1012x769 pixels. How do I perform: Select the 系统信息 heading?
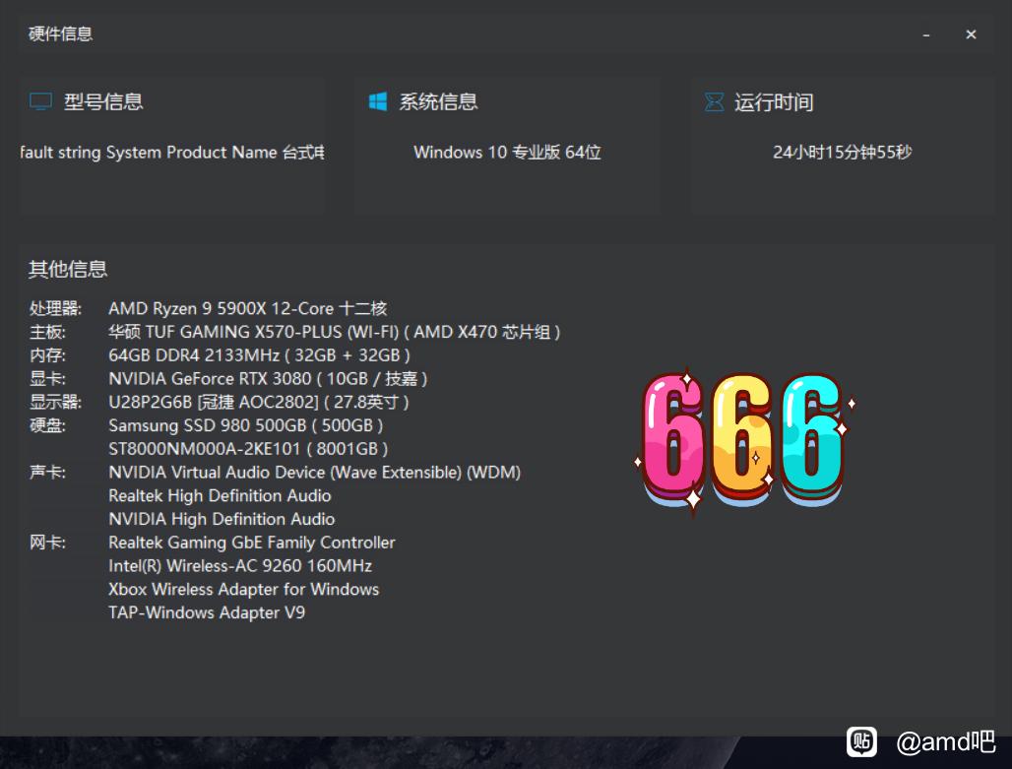click(x=438, y=101)
